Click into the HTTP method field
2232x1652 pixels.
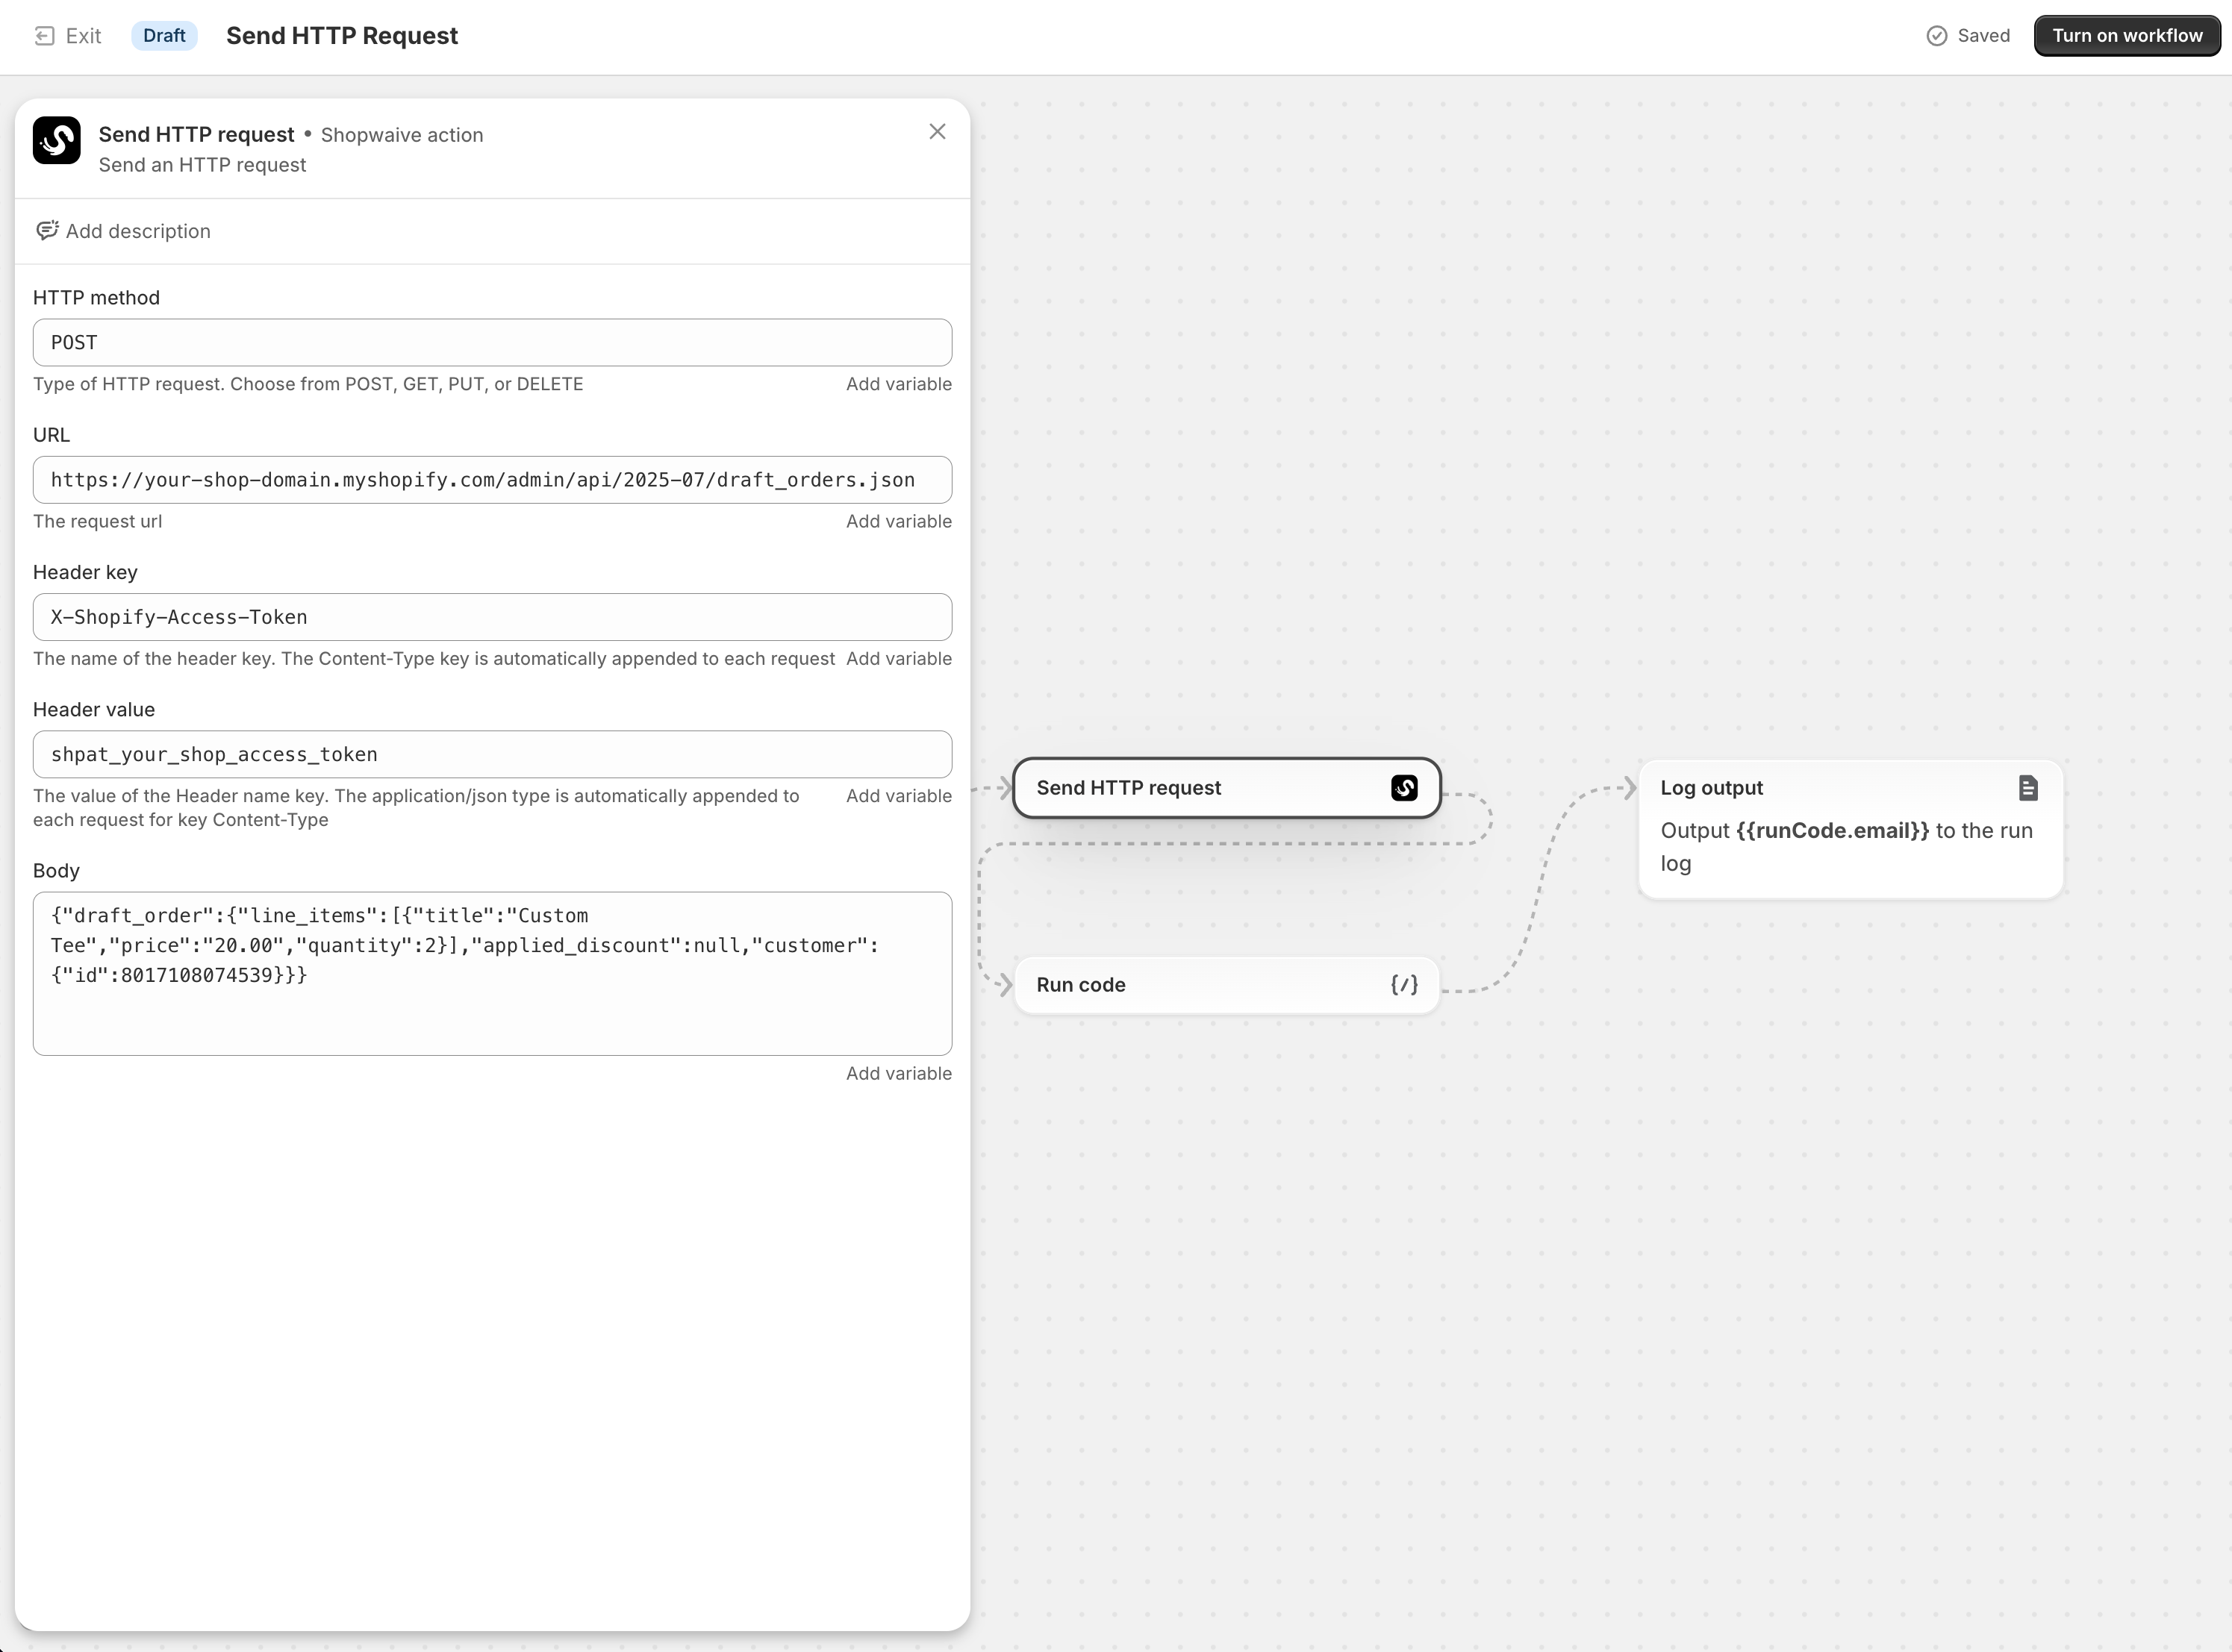(491, 343)
